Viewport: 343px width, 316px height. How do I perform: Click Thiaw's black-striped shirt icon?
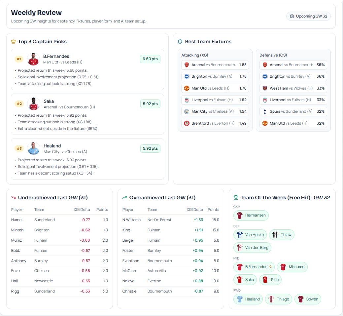(275, 235)
